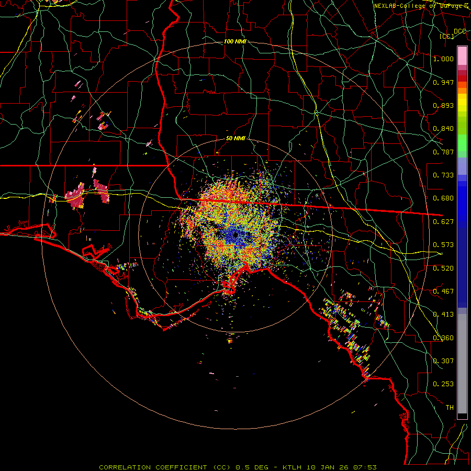Select the 0.573 scale value
The image size is (471, 471).
(443, 245)
